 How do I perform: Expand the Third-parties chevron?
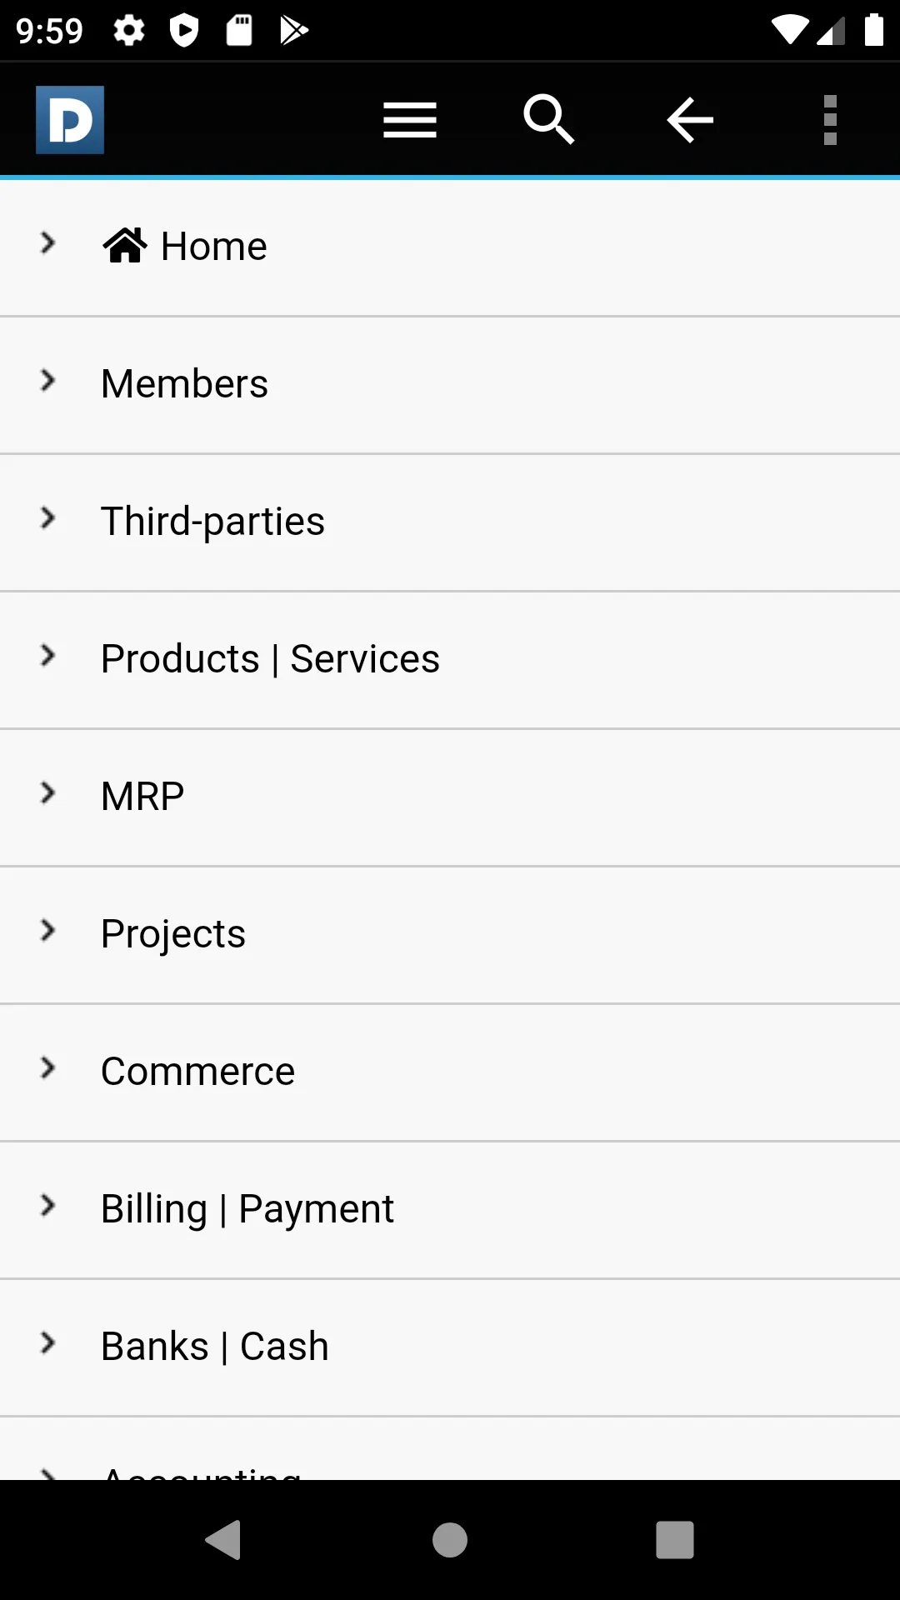pyautogui.click(x=48, y=518)
